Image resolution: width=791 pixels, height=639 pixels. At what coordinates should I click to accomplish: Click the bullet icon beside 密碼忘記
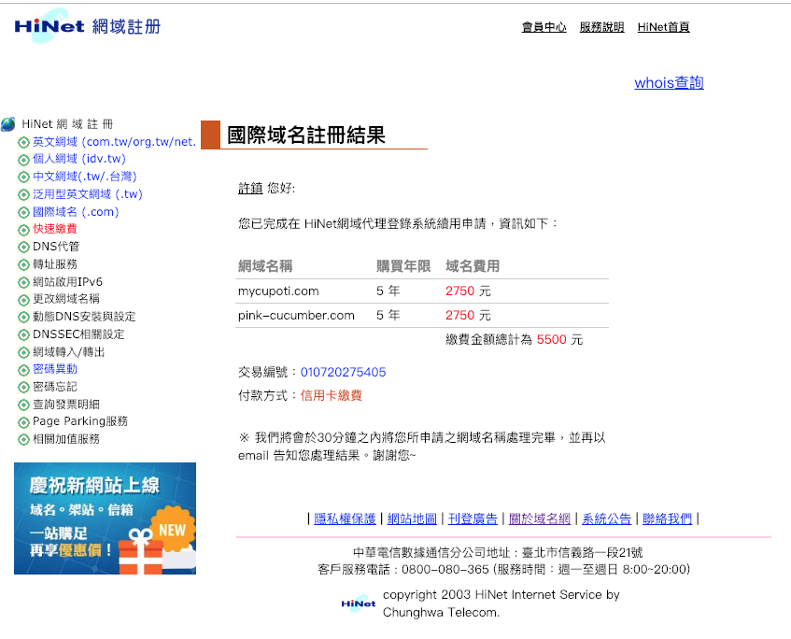point(23,388)
